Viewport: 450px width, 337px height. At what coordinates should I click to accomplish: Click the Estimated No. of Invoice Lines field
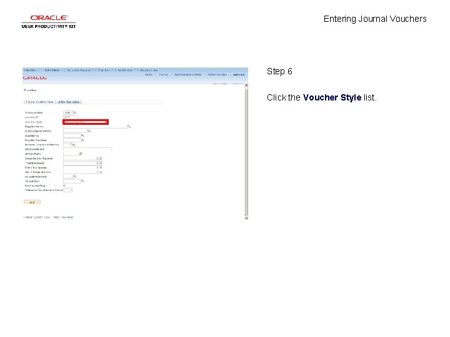(67, 190)
